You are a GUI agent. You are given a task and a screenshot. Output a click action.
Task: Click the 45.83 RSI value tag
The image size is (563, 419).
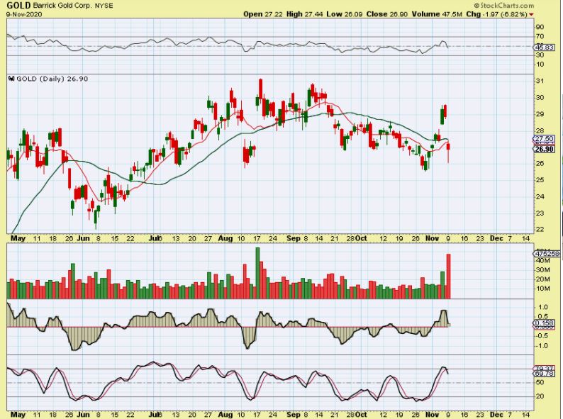(x=544, y=47)
